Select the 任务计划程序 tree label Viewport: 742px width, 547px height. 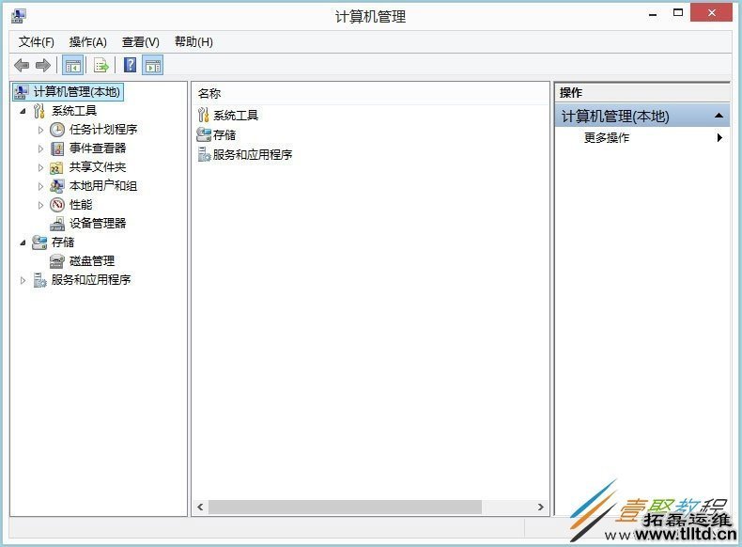(103, 130)
